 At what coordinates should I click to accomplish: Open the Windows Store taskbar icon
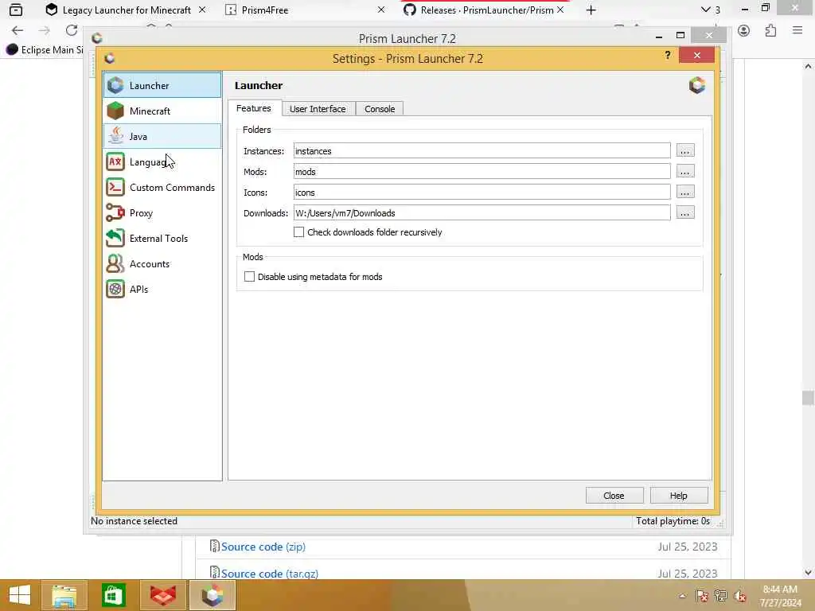click(x=113, y=595)
